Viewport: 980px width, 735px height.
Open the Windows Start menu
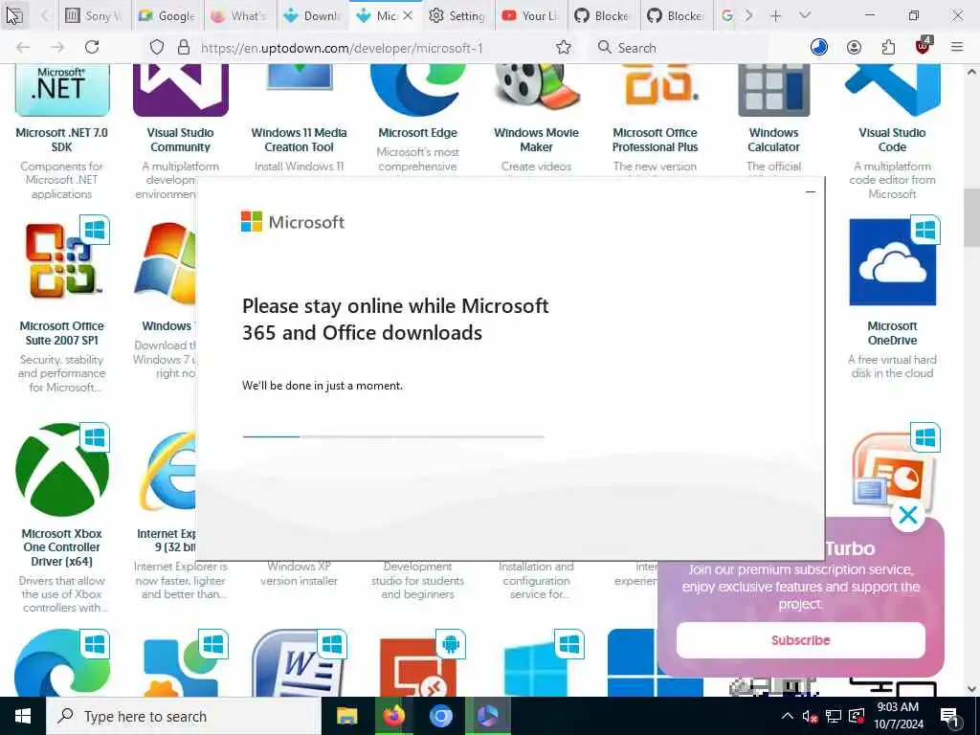[23, 716]
